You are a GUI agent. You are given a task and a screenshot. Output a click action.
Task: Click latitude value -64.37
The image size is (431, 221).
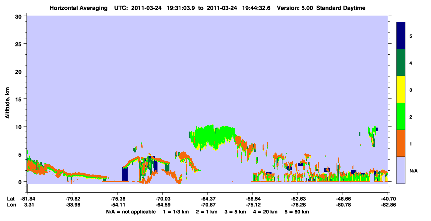click(x=208, y=199)
